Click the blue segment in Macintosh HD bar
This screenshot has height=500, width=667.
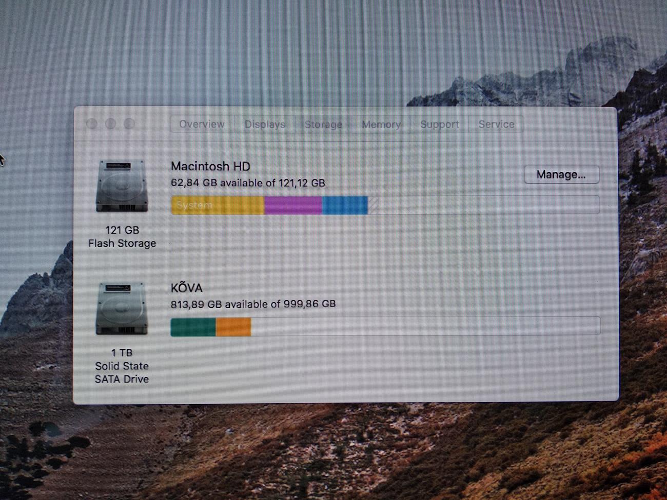point(345,205)
